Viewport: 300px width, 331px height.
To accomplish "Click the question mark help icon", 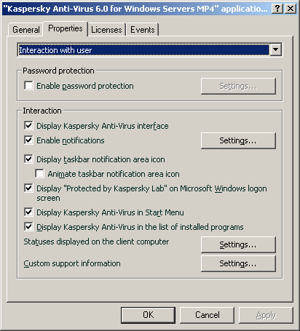I will pyautogui.click(x=277, y=9).
